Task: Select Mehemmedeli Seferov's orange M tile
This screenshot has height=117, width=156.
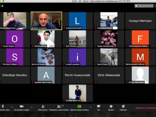Action: tap(140, 57)
